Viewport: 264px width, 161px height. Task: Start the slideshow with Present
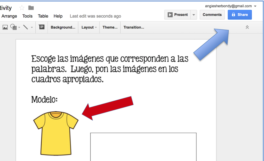pyautogui.click(x=178, y=15)
